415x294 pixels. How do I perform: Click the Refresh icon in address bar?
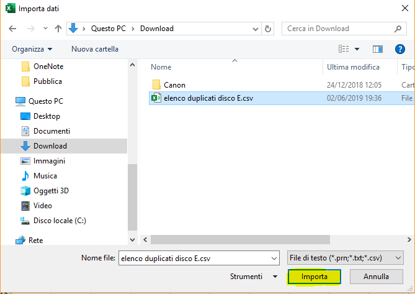tap(268, 29)
